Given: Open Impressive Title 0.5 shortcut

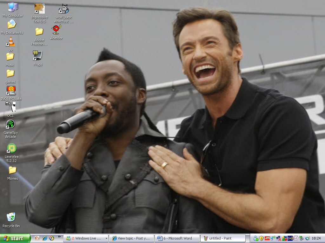Looking at the screenshot, I should [x=39, y=9].
